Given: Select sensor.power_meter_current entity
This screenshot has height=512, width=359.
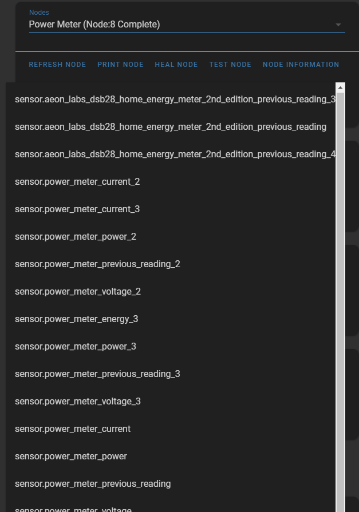Looking at the screenshot, I should [73, 429].
